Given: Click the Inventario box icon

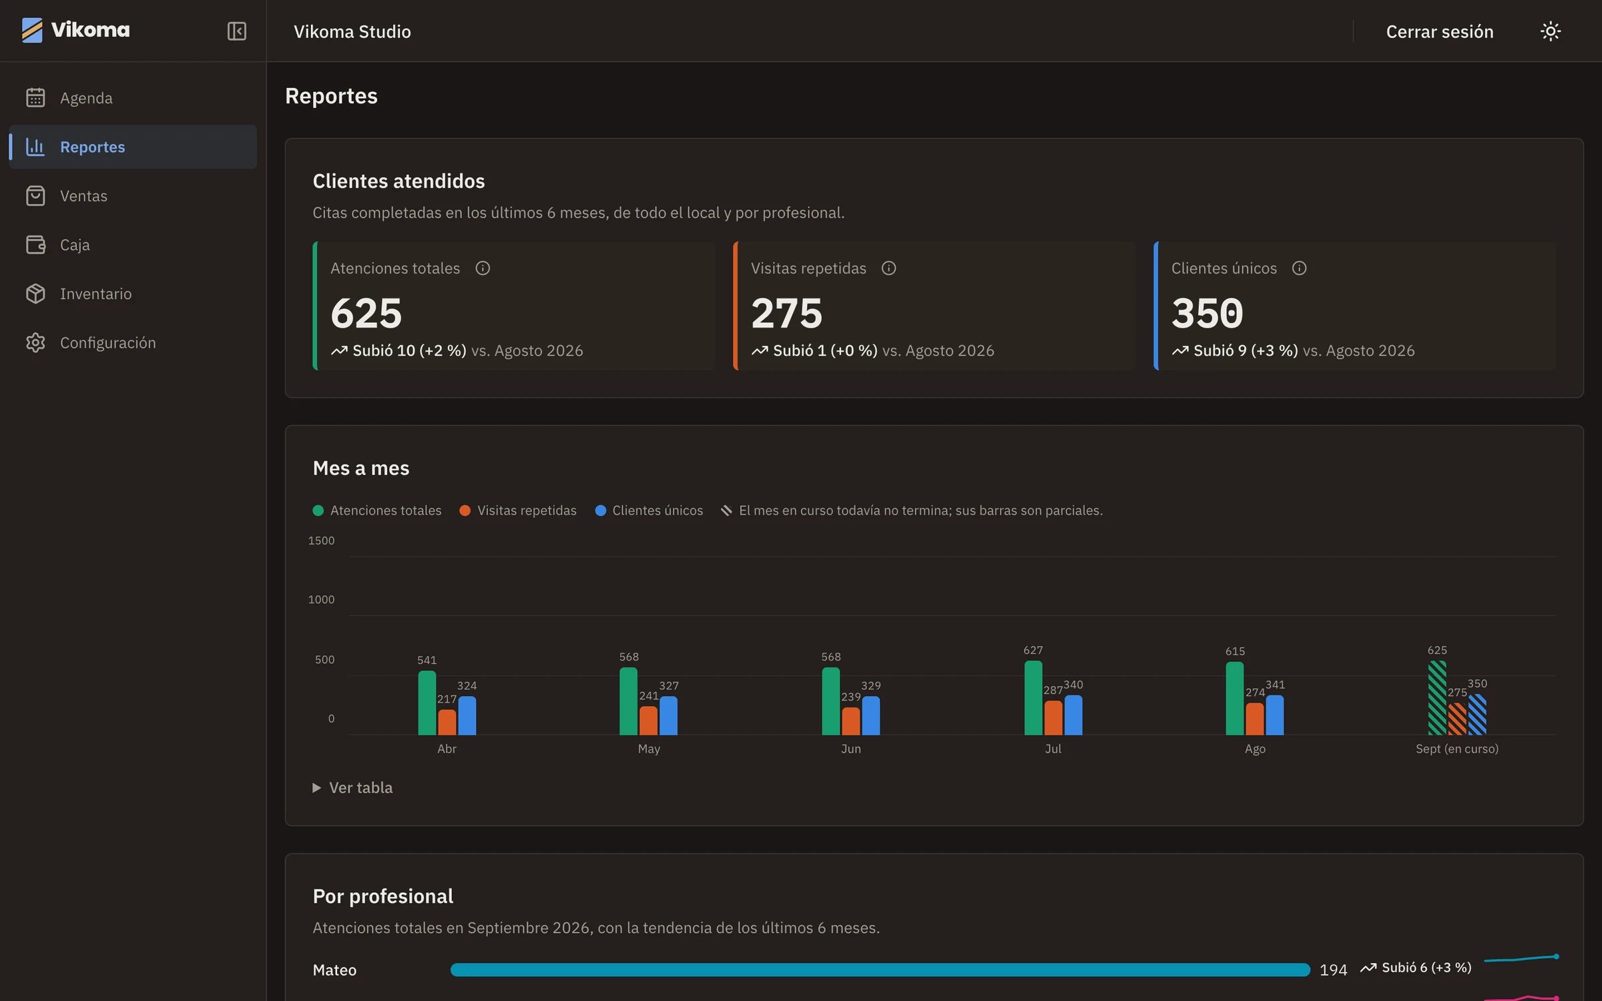Looking at the screenshot, I should point(35,294).
